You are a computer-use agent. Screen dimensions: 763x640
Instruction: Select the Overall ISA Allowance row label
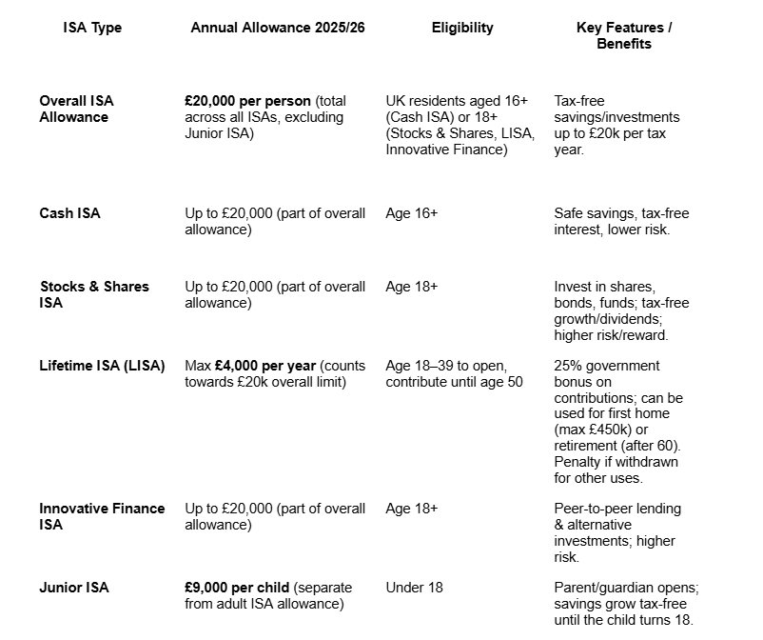[74, 109]
